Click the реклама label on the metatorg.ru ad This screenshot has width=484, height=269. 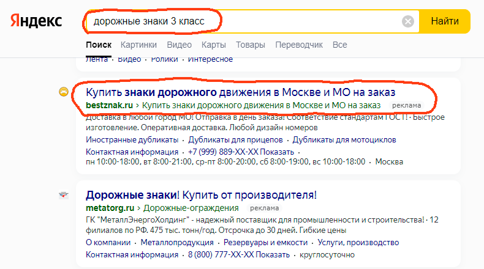[264, 208]
